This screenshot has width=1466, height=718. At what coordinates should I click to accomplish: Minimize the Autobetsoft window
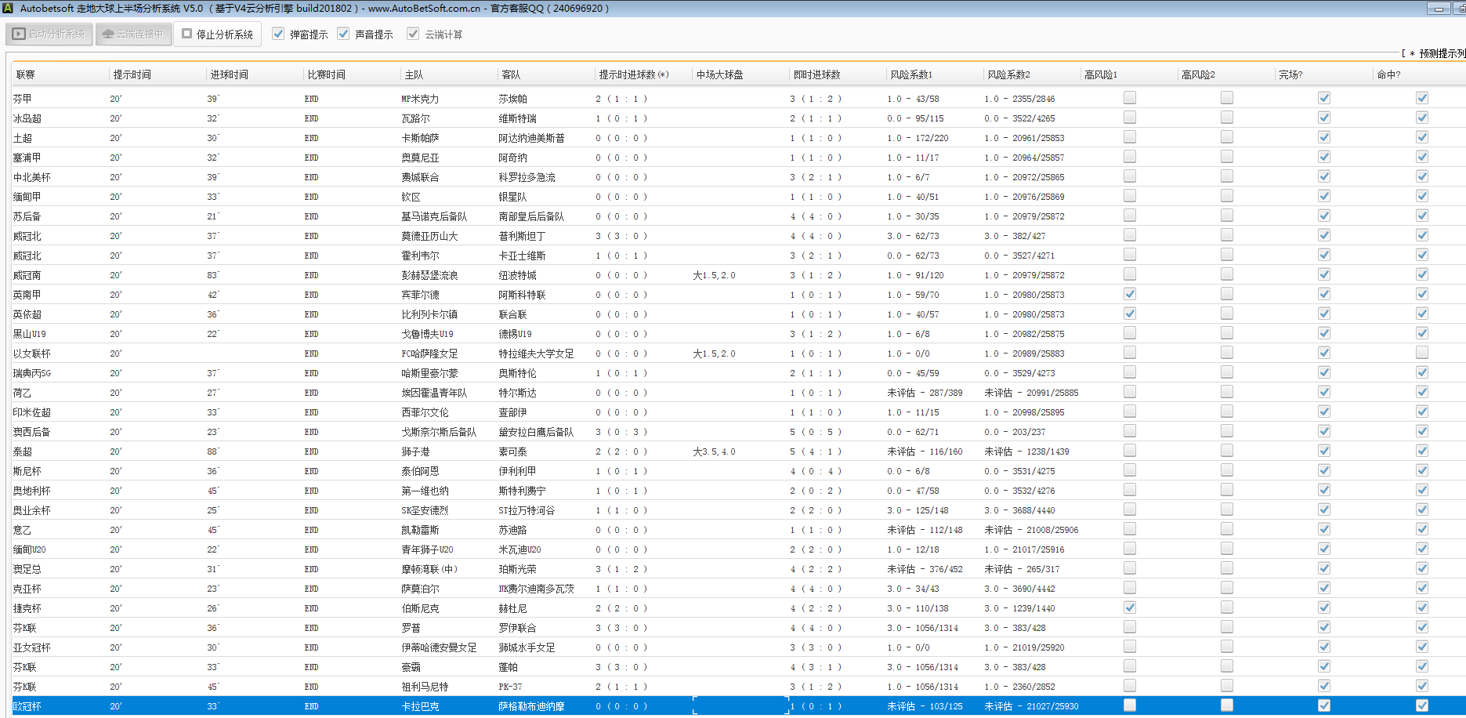1438,9
